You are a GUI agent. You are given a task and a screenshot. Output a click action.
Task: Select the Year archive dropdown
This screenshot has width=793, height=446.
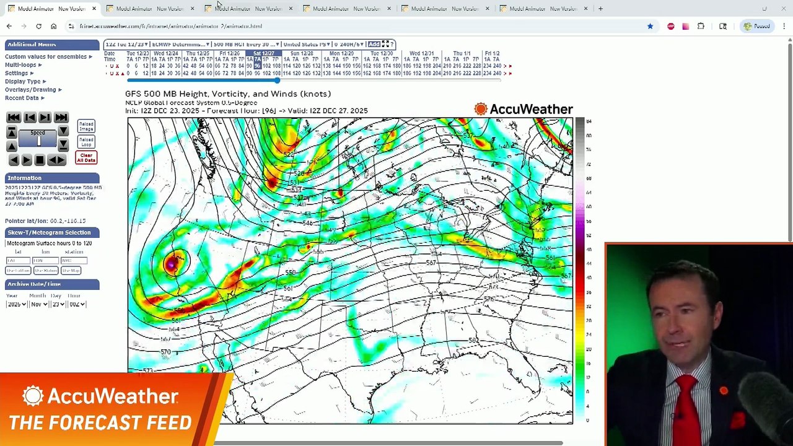pos(17,304)
